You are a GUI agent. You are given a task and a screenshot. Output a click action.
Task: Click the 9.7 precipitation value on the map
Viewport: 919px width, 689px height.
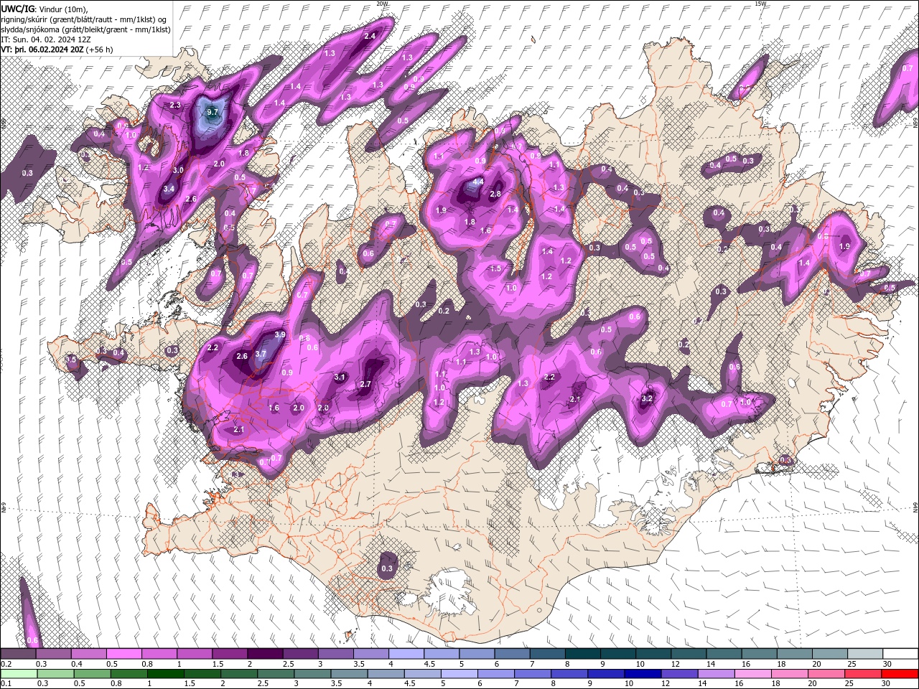pos(212,112)
